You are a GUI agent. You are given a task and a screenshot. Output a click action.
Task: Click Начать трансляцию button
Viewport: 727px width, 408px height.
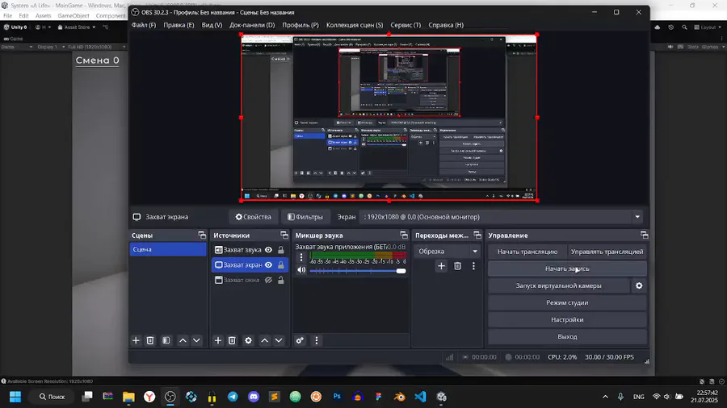(x=527, y=252)
